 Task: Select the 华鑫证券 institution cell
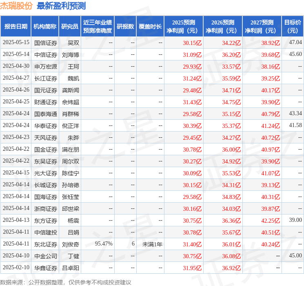[46, 268]
